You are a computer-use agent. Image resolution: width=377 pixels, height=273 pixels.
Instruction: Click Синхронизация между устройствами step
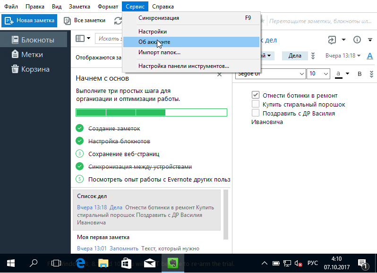(140, 166)
